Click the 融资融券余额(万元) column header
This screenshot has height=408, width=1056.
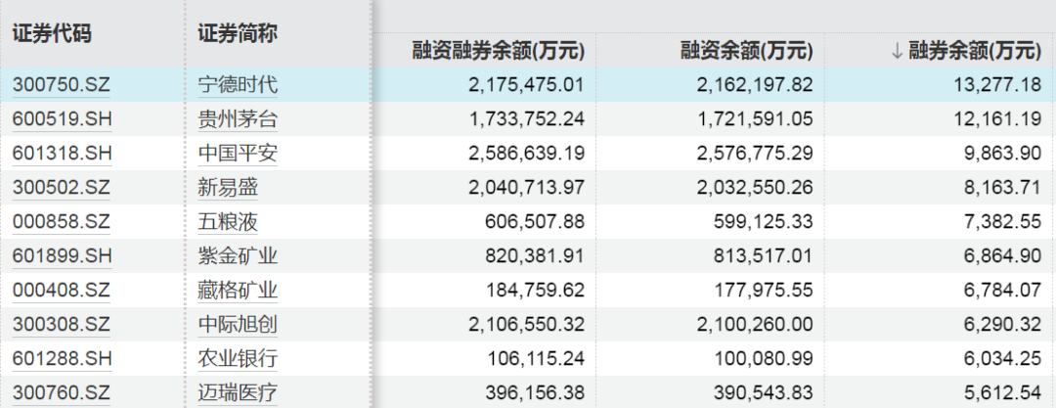[x=499, y=51]
